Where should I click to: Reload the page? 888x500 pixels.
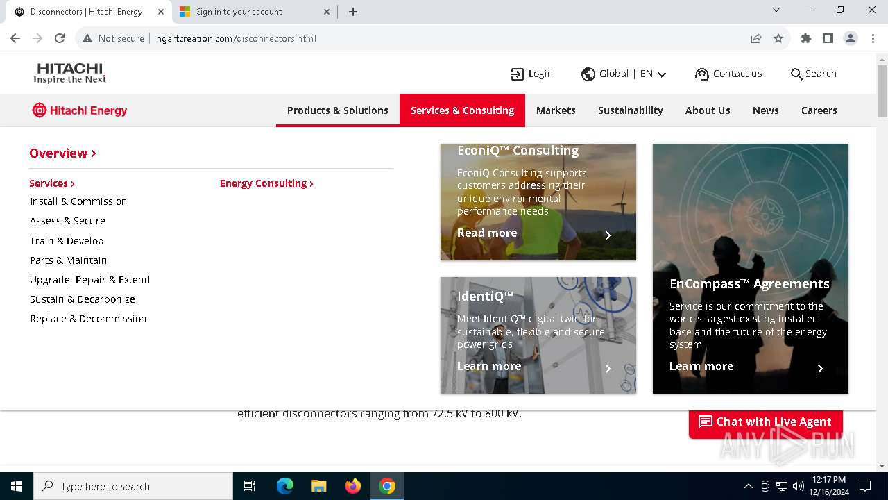coord(60,38)
